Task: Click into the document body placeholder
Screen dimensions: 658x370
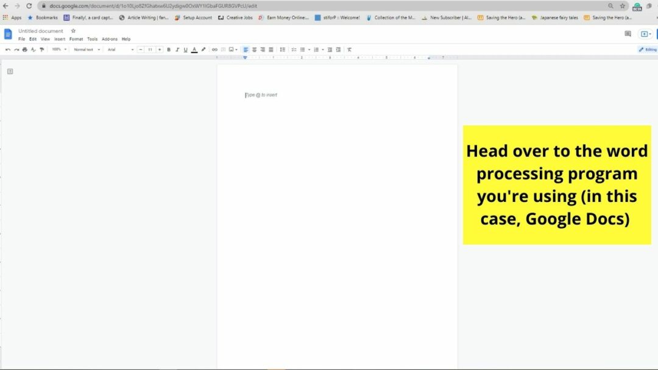Action: [261, 95]
